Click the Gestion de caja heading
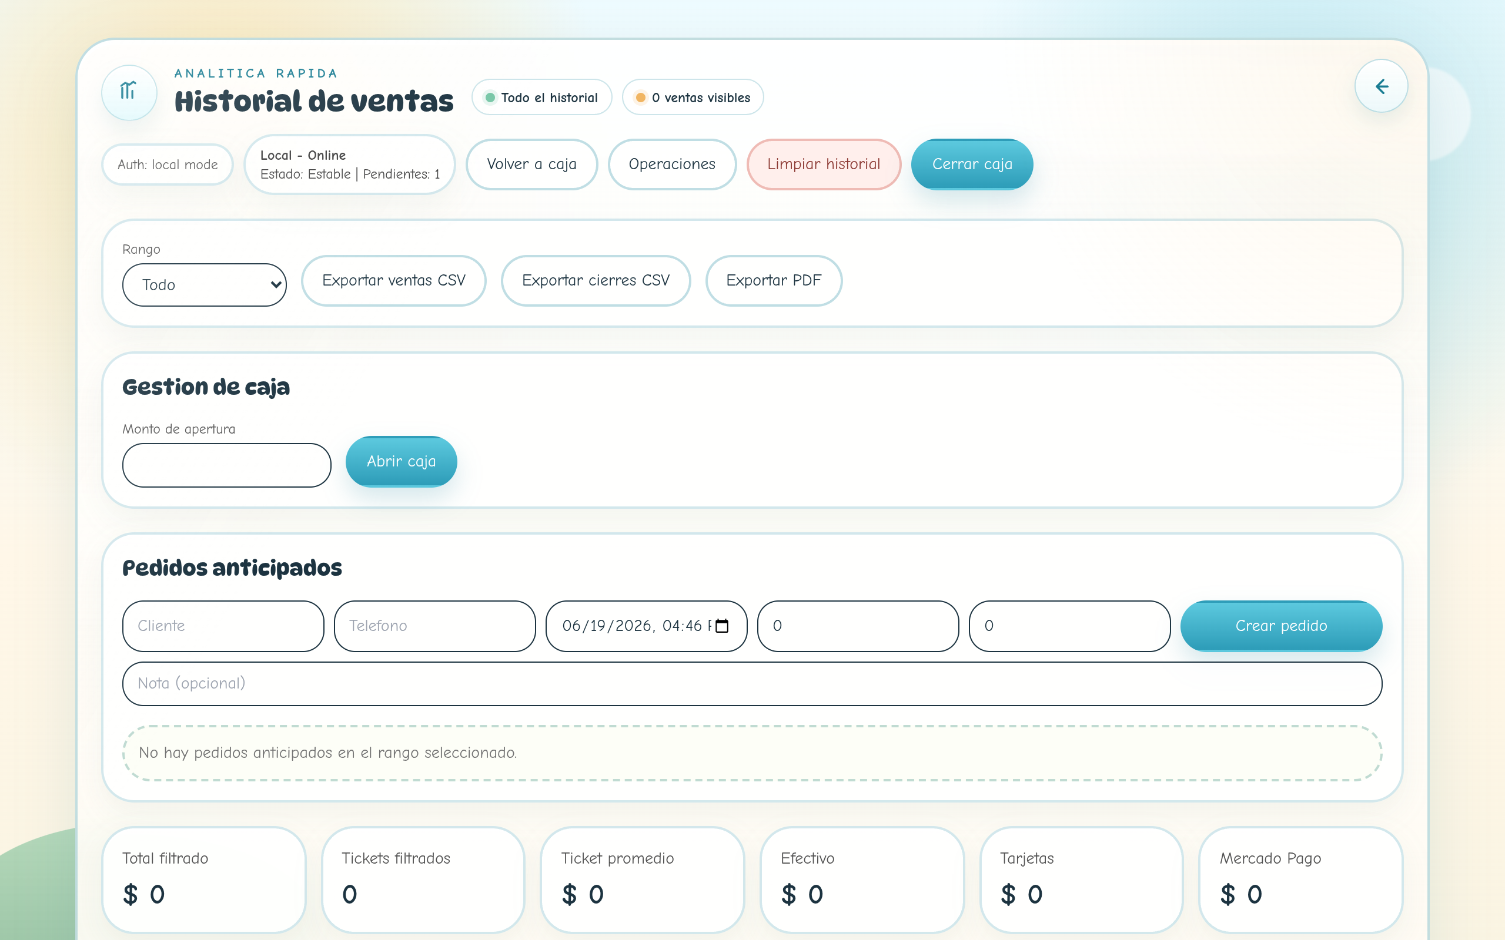This screenshot has width=1505, height=940. 206,387
